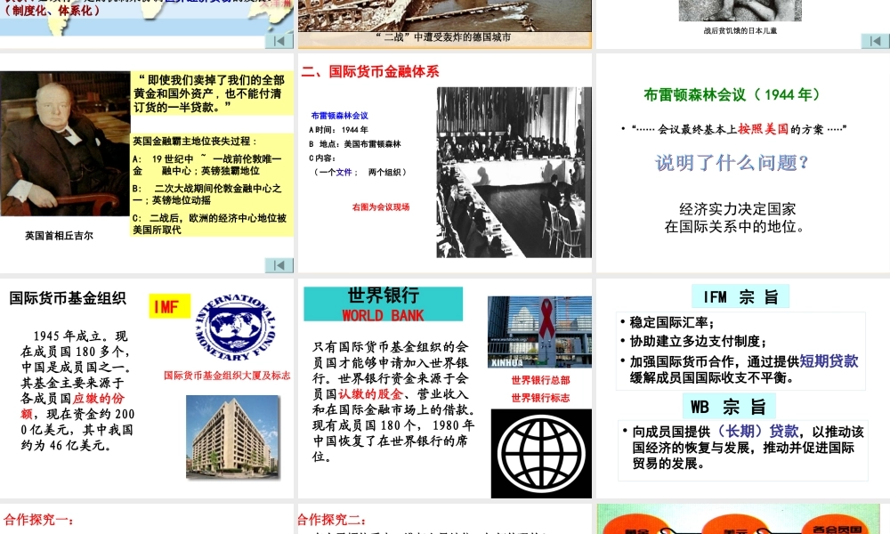Image resolution: width=890 pixels, height=534 pixels.
Task: Click the black World Bank globe logo
Action: tap(541, 453)
